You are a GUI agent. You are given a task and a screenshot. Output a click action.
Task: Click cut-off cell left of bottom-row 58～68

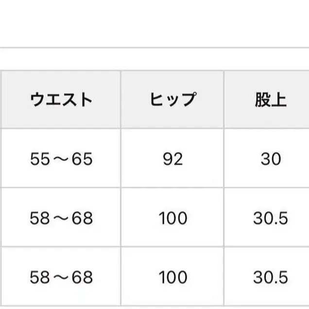click(x=0, y=277)
